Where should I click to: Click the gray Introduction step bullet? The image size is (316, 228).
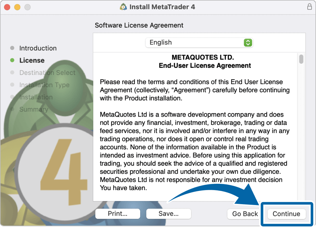(12, 48)
